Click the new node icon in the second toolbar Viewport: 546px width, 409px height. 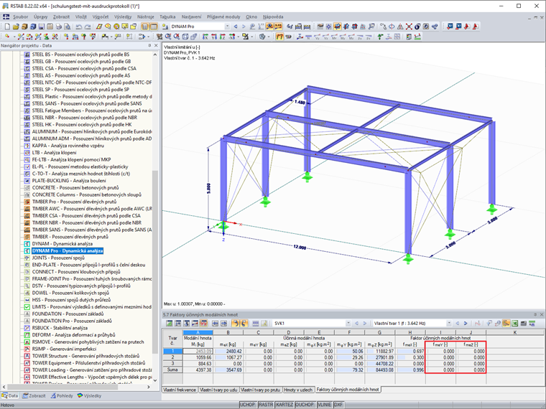[7, 37]
